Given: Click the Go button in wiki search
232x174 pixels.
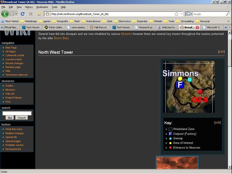Looking at the screenshot, I should coord(10,118).
